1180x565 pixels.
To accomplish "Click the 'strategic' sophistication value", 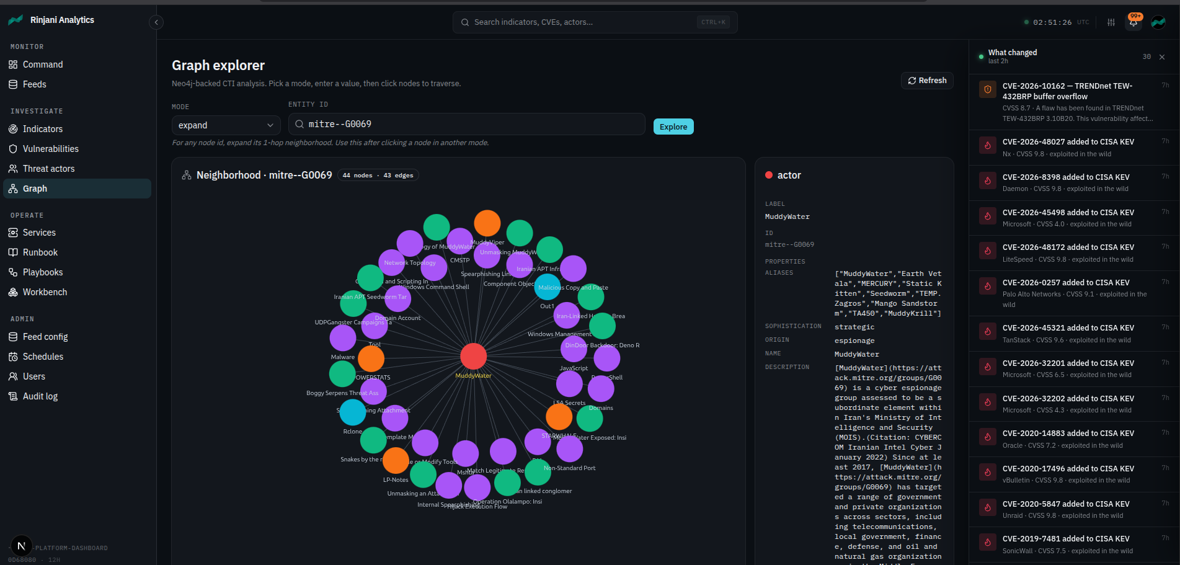I will pos(854,327).
